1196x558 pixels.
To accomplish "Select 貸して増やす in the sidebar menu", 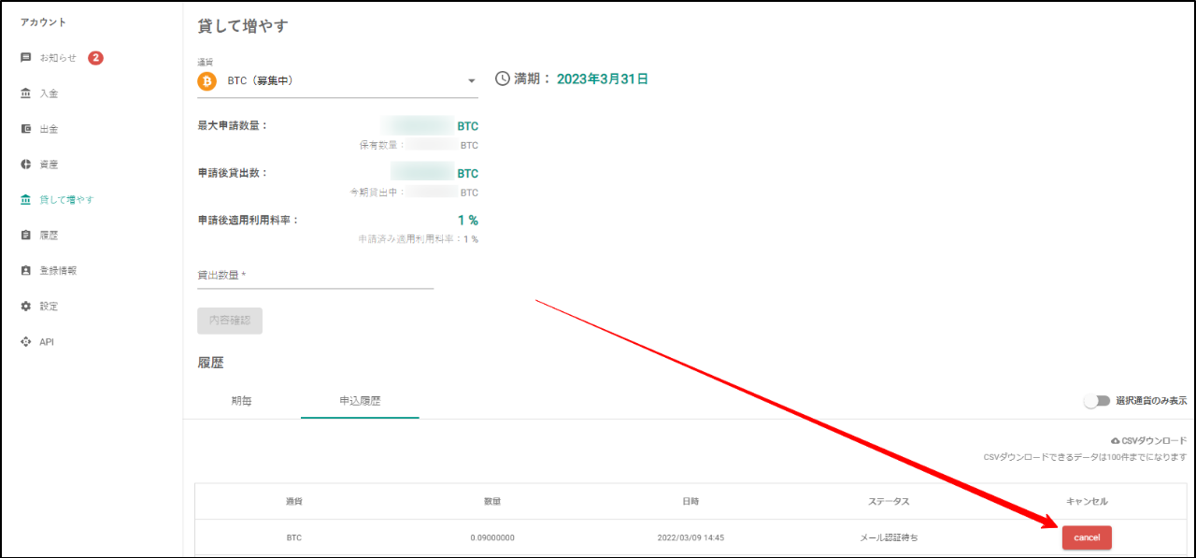I will point(66,200).
